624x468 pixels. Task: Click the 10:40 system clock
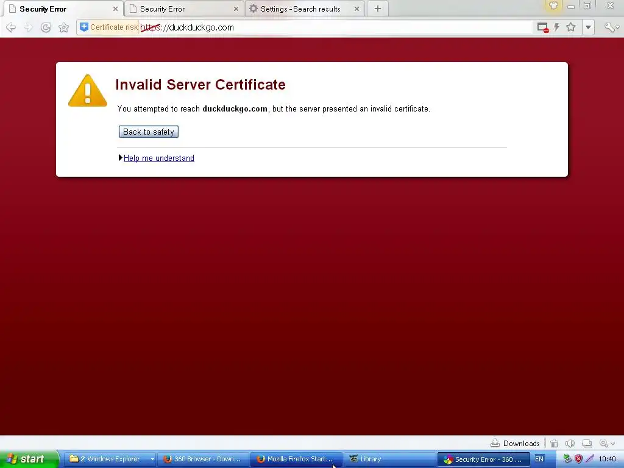607,459
